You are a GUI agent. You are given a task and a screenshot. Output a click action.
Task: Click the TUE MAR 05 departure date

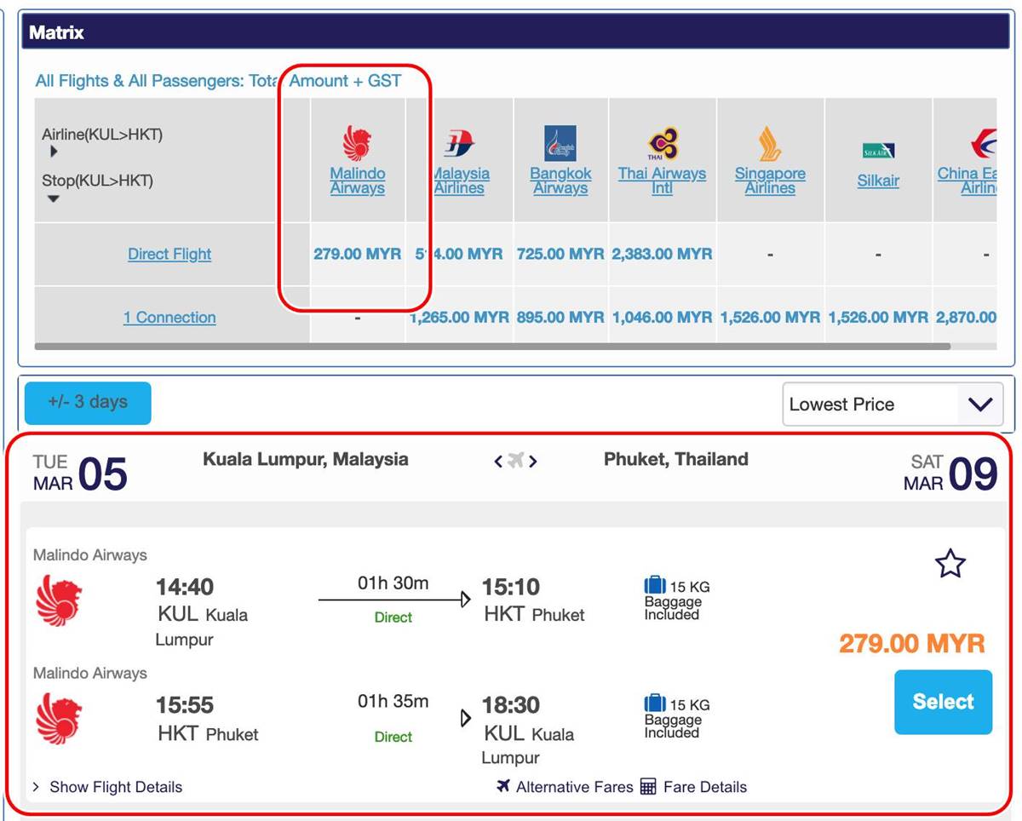pos(80,474)
